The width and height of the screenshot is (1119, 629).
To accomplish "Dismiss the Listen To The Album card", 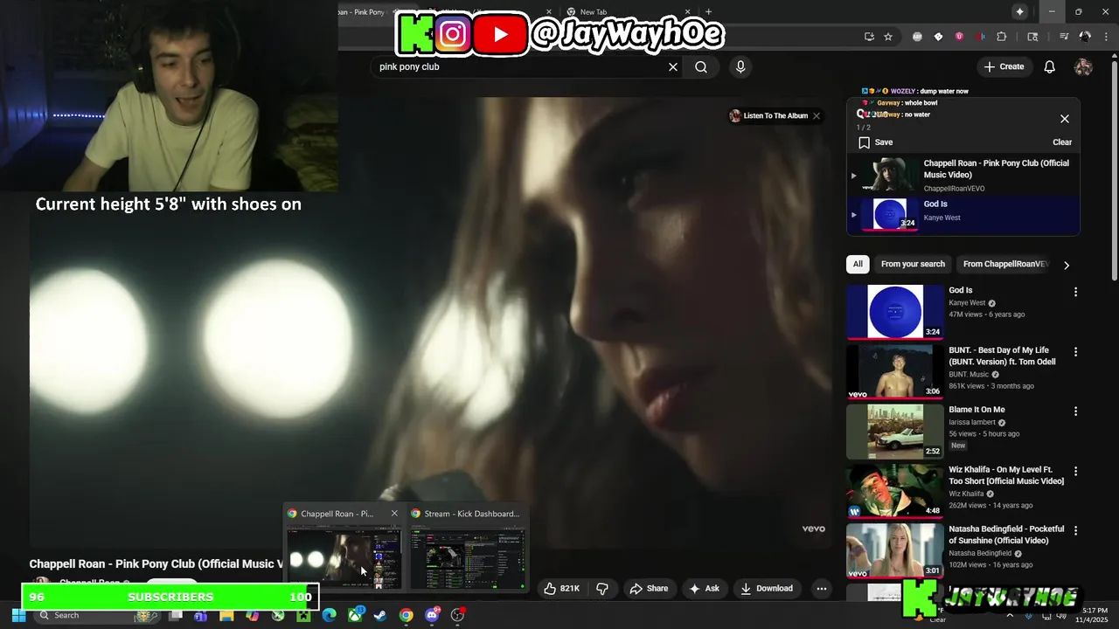I will [817, 115].
